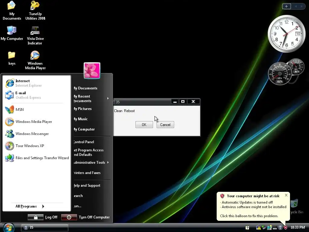The image size is (309, 232).
Task: Click the Vista Drive Indicator tray icon
Action: pyautogui.click(x=275, y=228)
